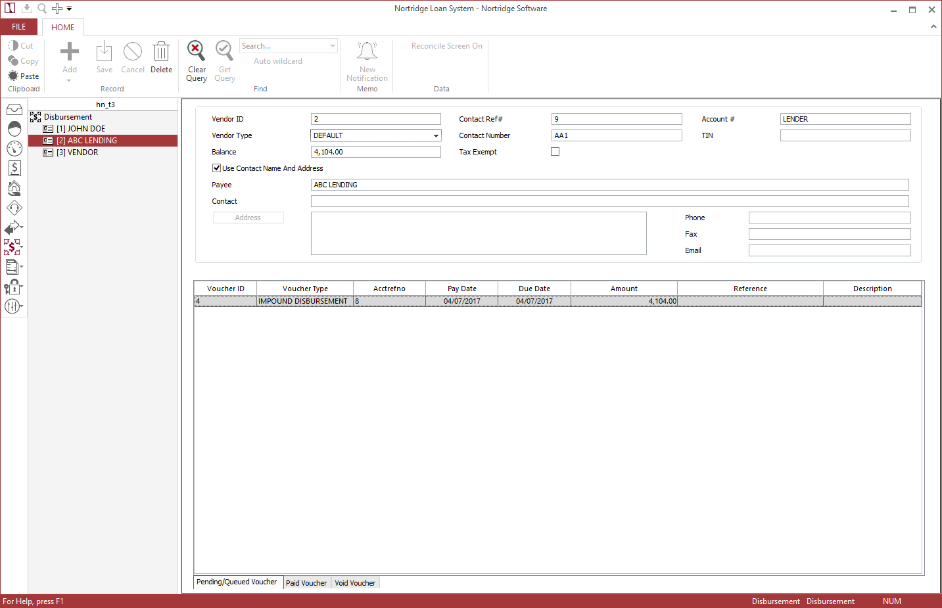The width and height of the screenshot is (942, 608).
Task: Collapse the ribbon with the chevron
Action: [933, 27]
